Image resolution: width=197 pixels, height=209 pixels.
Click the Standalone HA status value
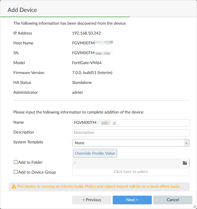(82, 82)
